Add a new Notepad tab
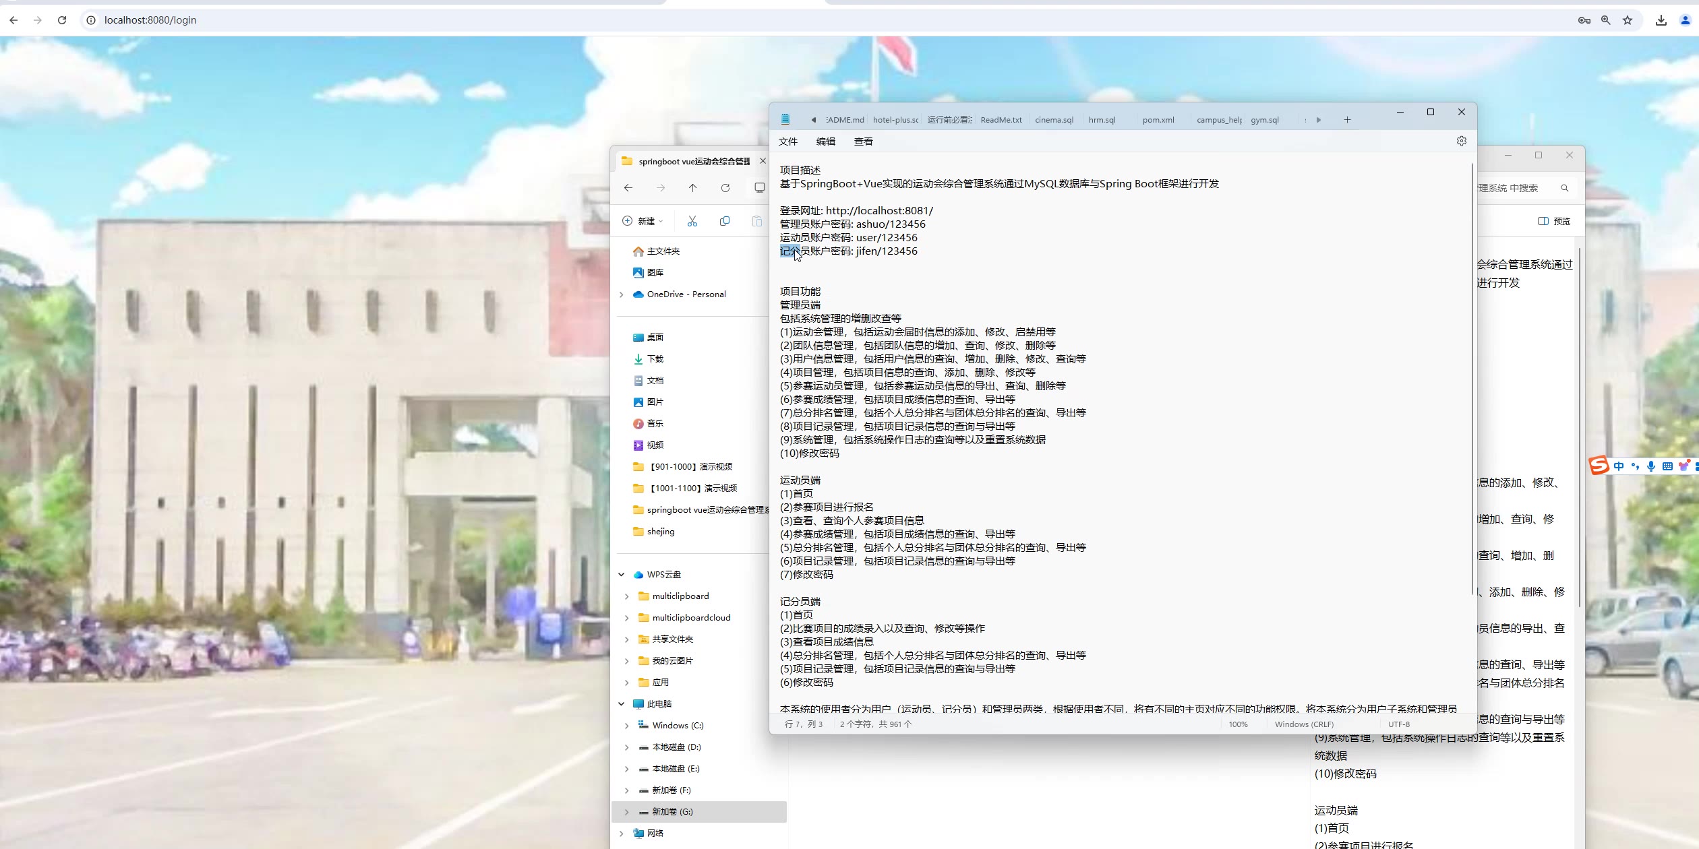This screenshot has height=849, width=1699. tap(1347, 120)
